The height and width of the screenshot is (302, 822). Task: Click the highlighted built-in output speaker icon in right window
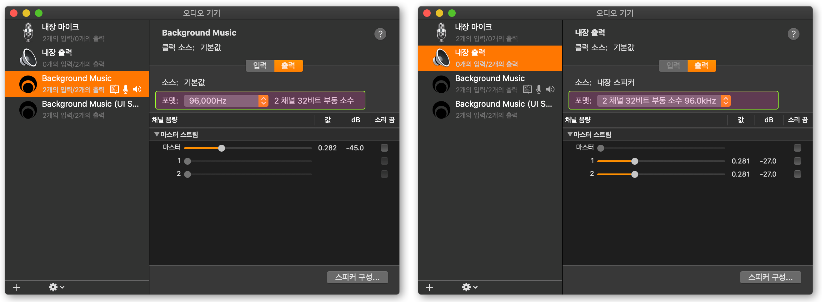442,58
